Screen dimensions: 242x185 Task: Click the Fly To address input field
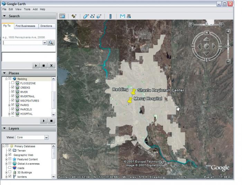tap(22, 42)
